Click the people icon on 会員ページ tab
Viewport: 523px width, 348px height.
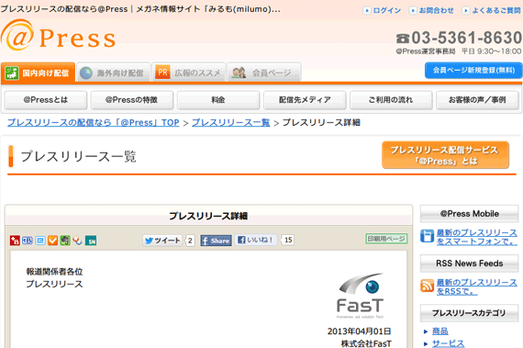pyautogui.click(x=239, y=73)
